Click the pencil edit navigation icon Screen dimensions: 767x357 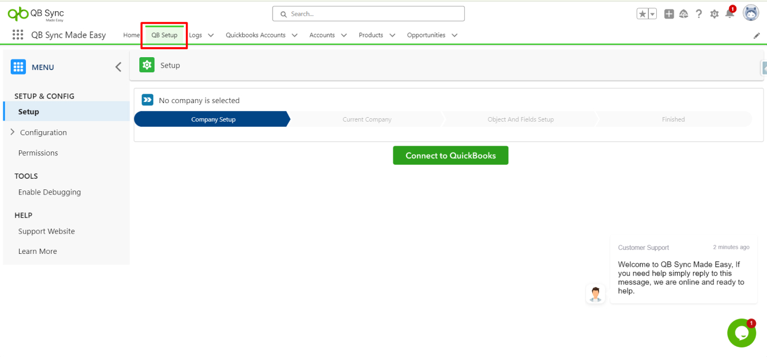(756, 35)
